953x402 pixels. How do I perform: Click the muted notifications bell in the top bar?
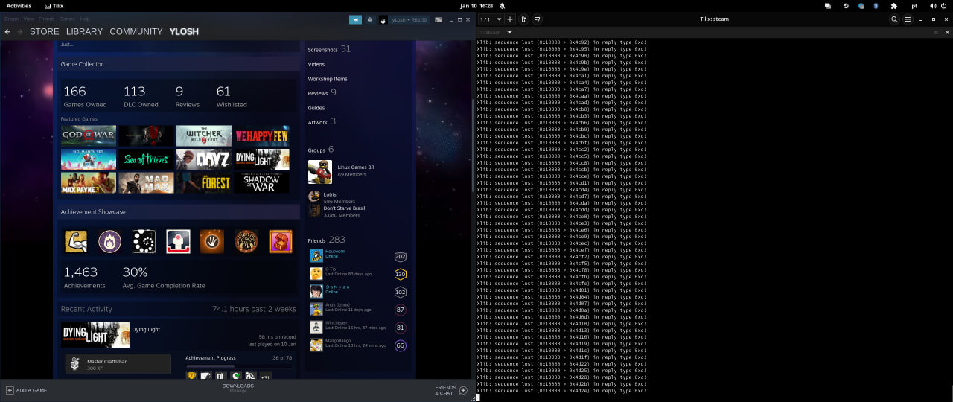502,5
